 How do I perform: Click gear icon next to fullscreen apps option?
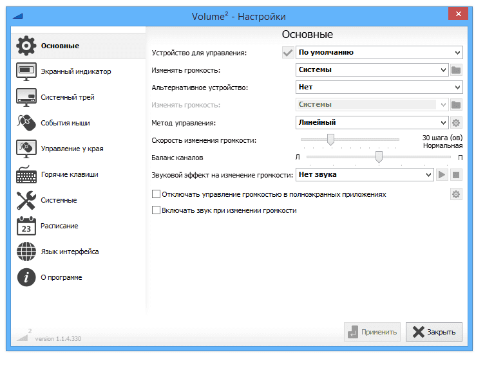point(457,194)
